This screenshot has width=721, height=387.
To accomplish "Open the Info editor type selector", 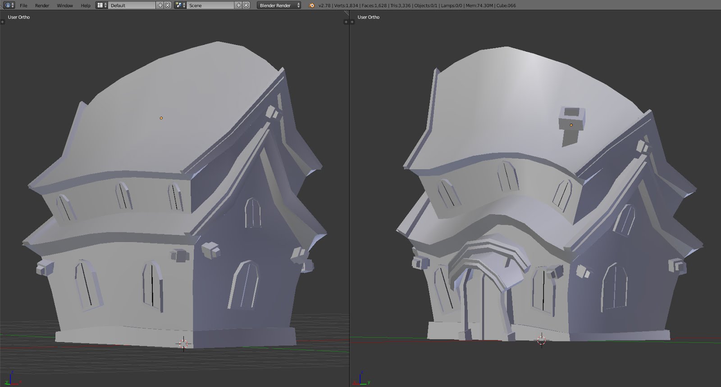I will pyautogui.click(x=9, y=5).
